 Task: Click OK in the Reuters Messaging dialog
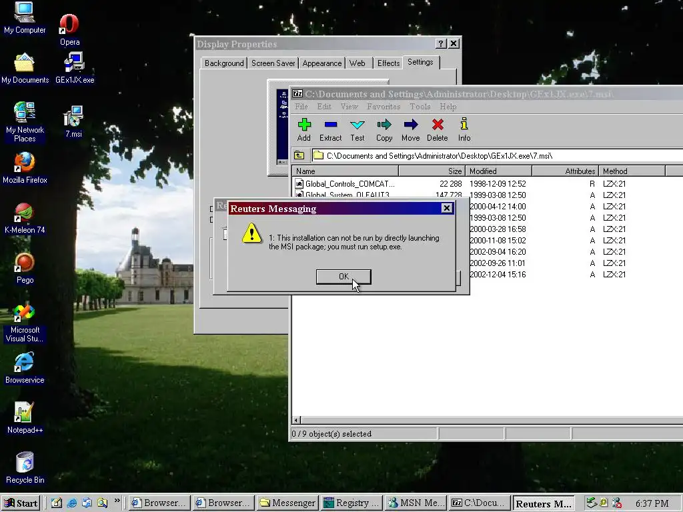pos(344,277)
